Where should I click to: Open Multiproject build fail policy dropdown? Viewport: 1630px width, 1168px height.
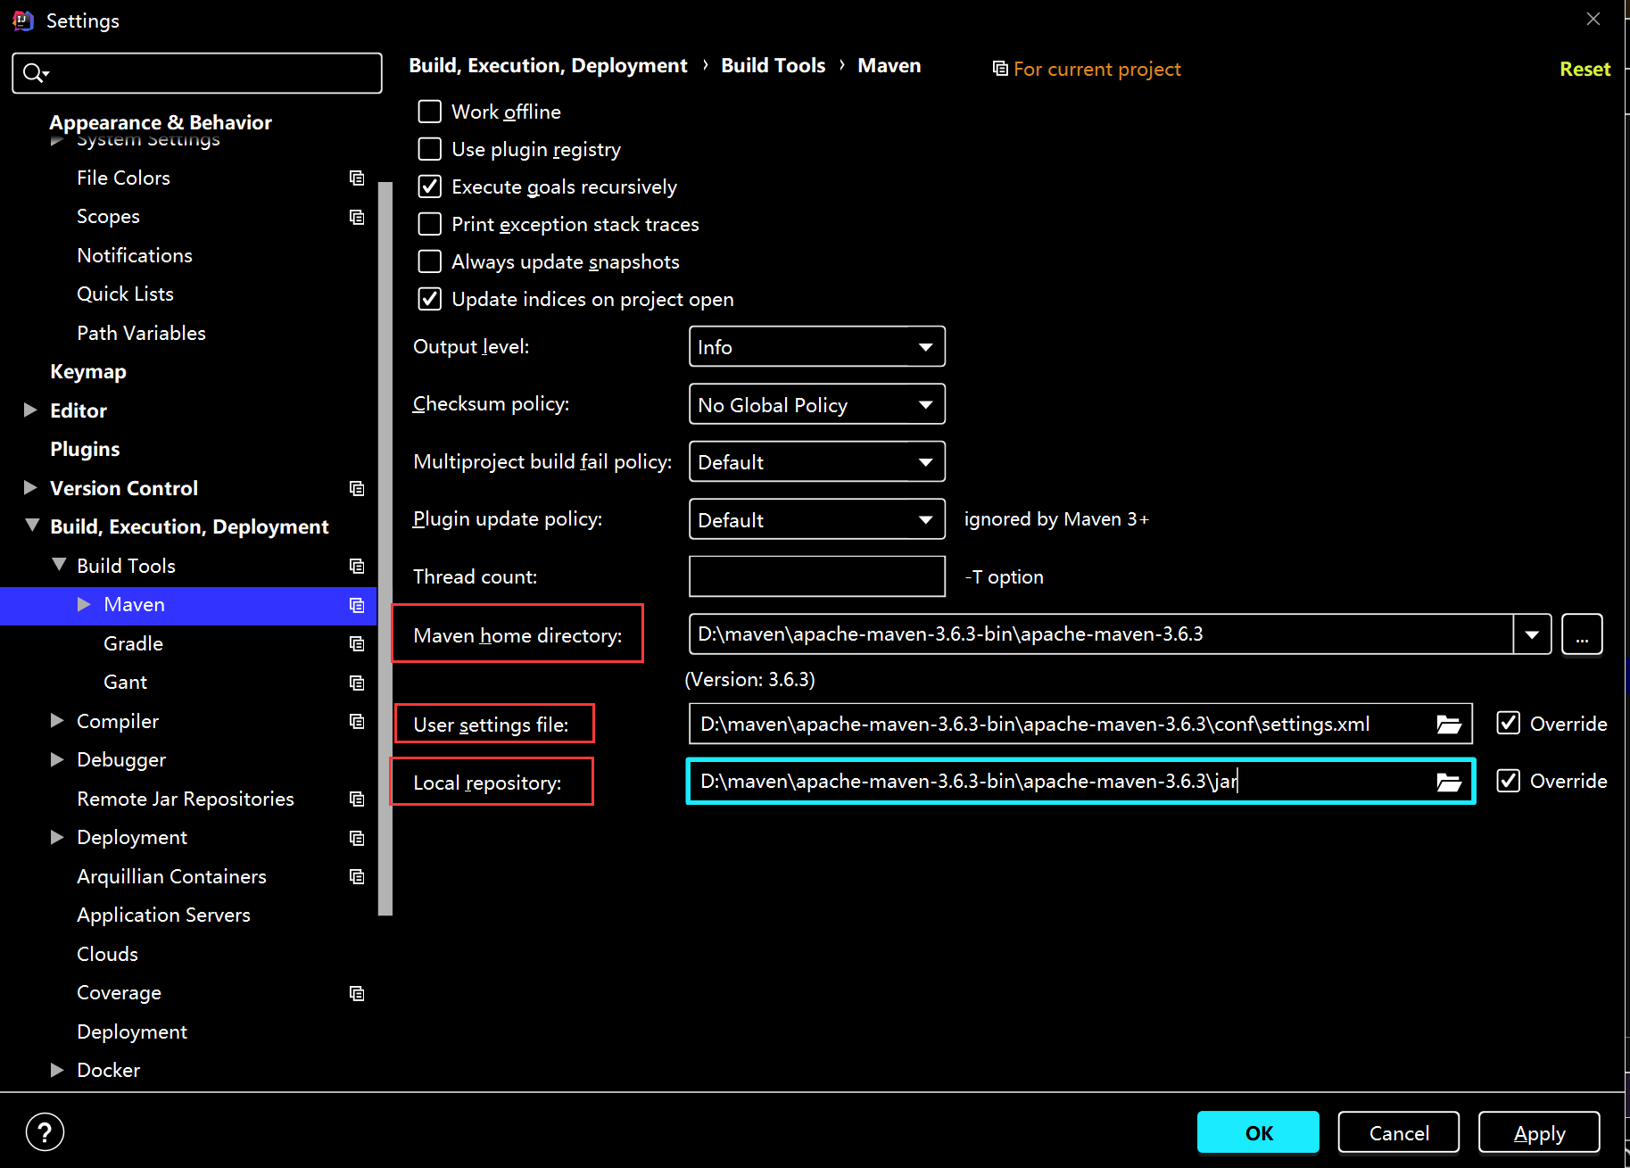coord(817,461)
